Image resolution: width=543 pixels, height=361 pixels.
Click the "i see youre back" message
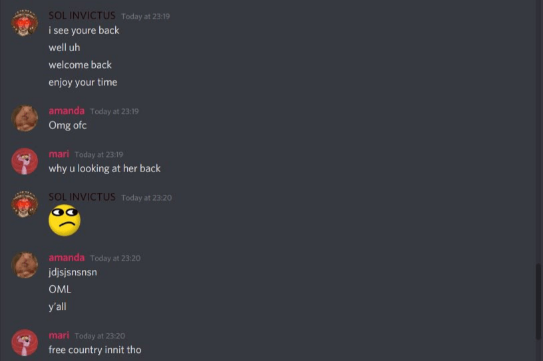[x=84, y=31]
